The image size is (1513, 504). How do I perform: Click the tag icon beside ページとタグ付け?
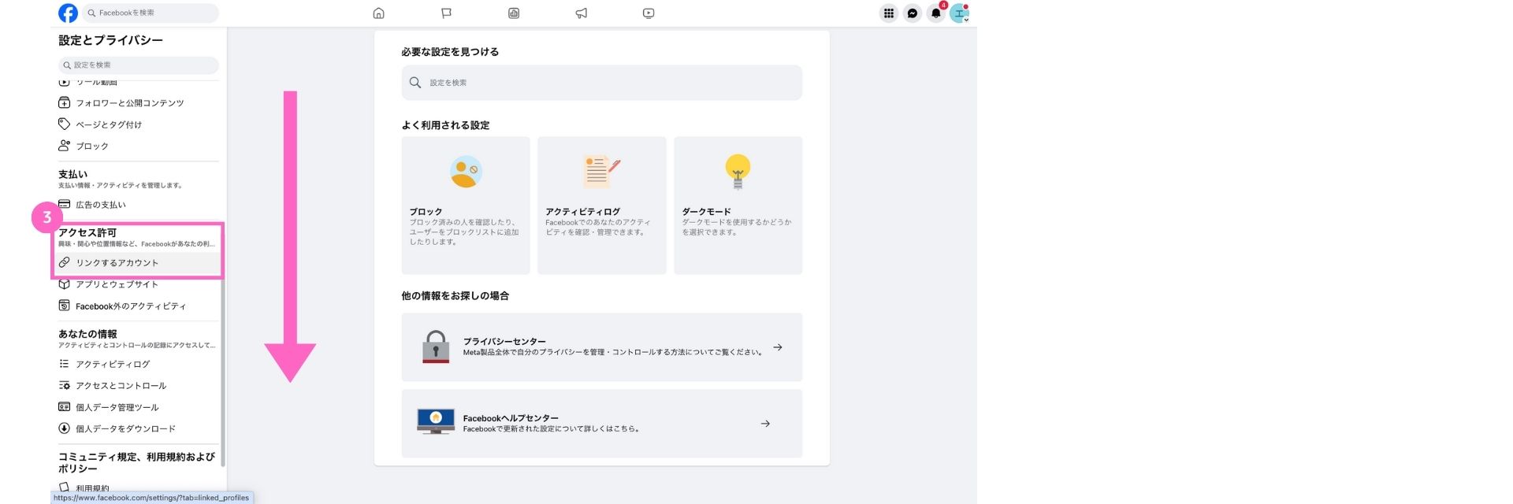click(65, 124)
